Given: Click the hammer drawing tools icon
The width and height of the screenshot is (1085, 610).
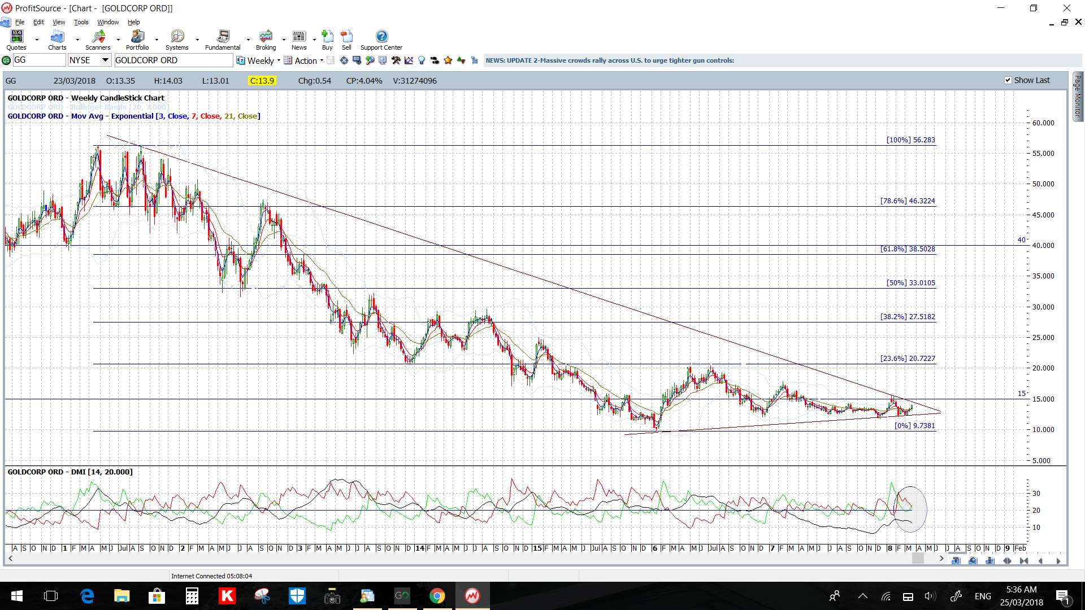Looking at the screenshot, I should (x=396, y=60).
